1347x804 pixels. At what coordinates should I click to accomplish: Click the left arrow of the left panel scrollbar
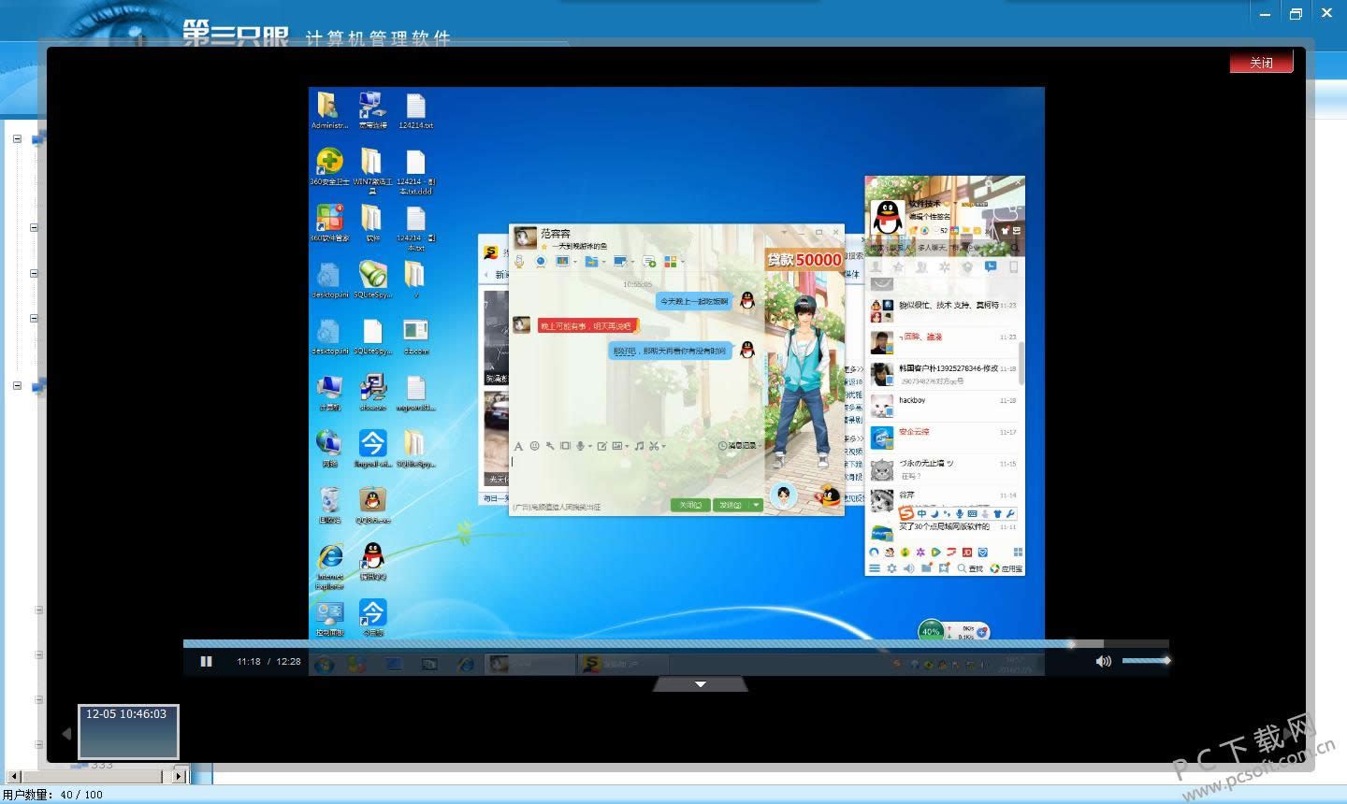click(13, 776)
